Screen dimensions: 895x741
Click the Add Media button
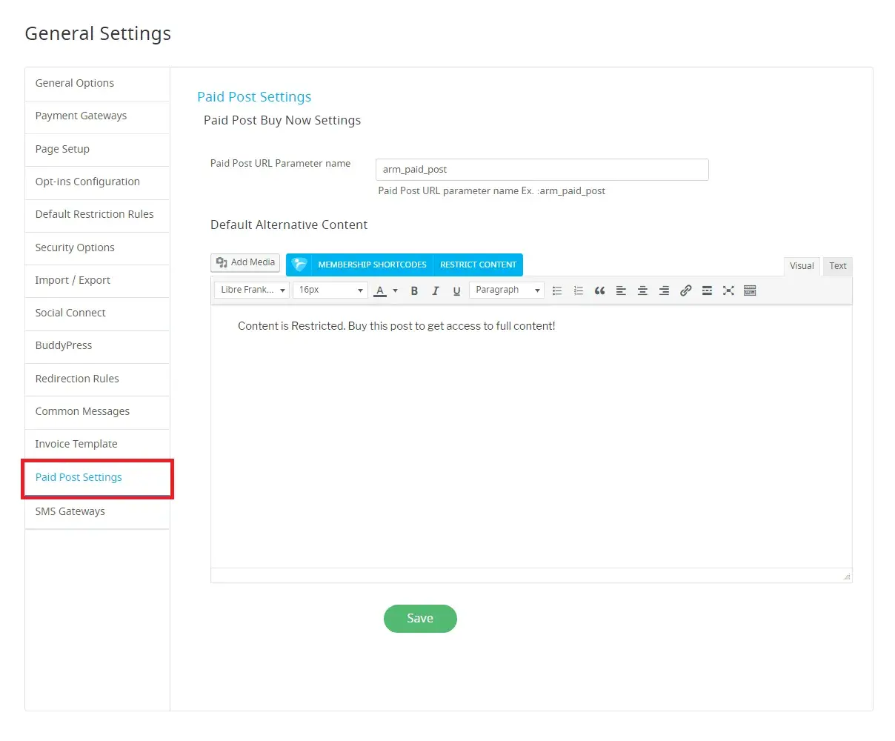[245, 262]
